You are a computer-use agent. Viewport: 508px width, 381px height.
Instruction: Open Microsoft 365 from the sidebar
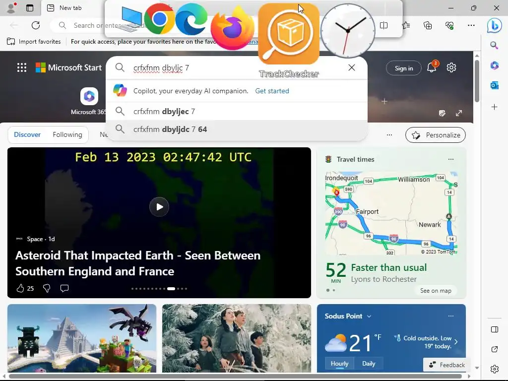click(494, 65)
